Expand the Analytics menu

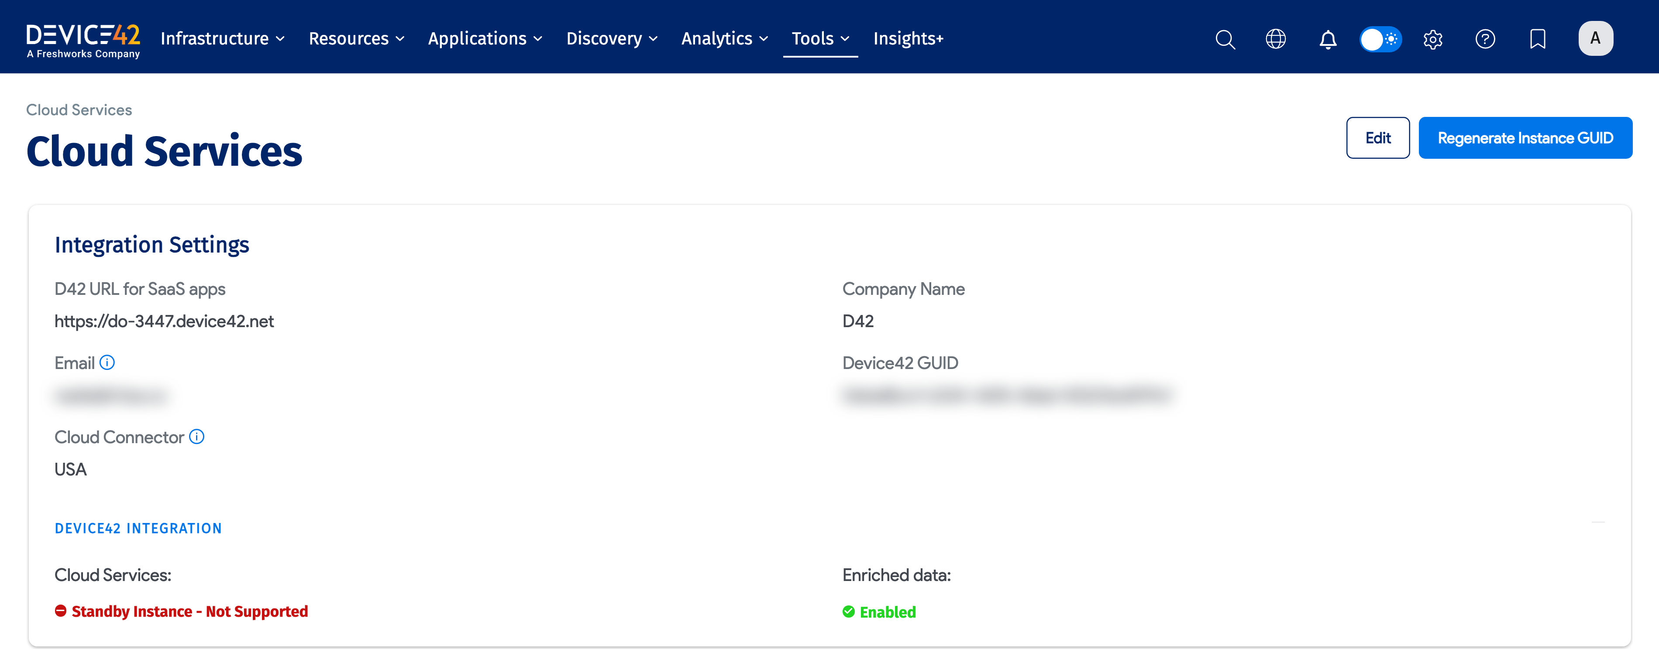(x=725, y=39)
